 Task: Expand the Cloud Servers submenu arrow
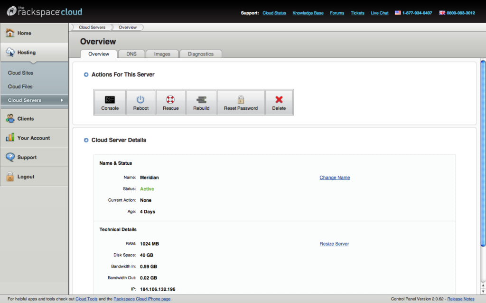62,100
